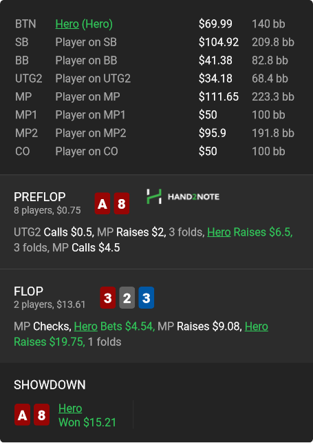Open Hero link in BTN row
The height and width of the screenshot is (443, 313).
click(67, 24)
